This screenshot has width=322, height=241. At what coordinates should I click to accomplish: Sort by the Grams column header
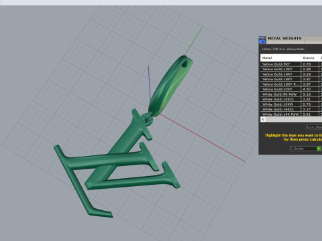(x=310, y=58)
